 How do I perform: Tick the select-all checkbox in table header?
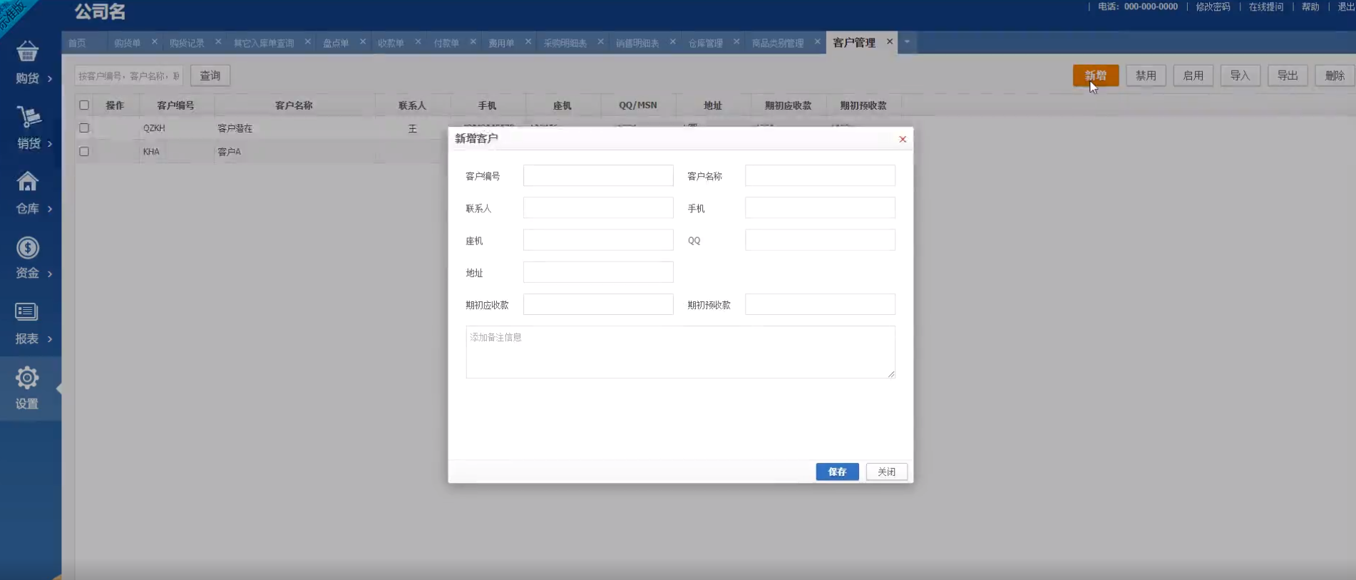coord(84,105)
